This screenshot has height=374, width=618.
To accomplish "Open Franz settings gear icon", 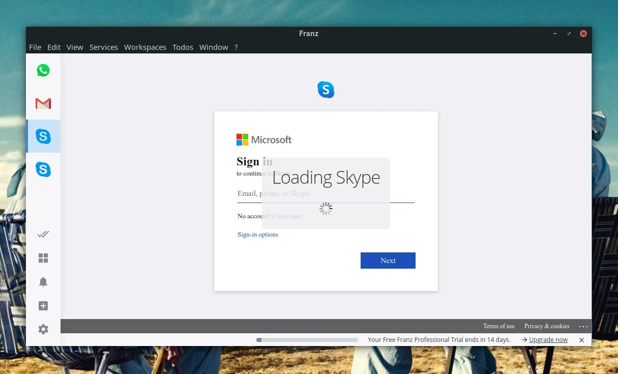I will click(43, 329).
